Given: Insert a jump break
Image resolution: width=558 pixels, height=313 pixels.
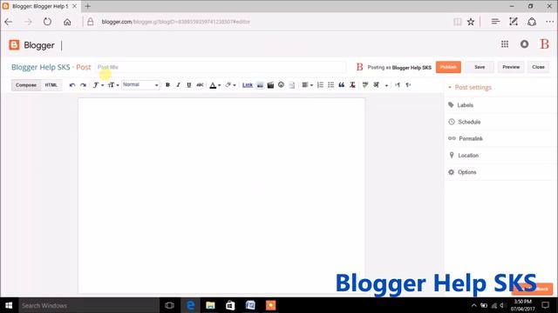Looking at the screenshot, I should (292, 85).
